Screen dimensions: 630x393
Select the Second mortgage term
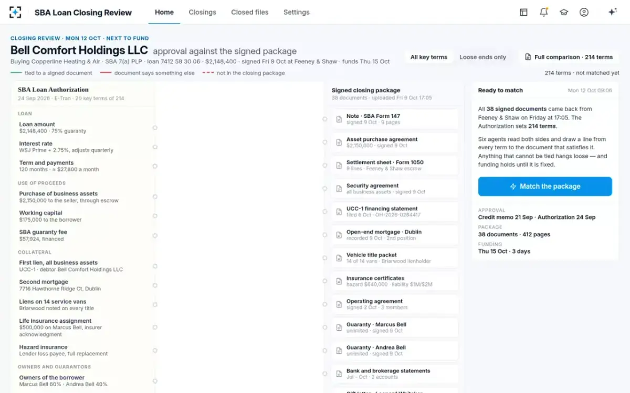[84, 285]
